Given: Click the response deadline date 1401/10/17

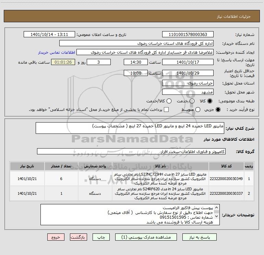Looking at the screenshot, I should (x=188, y=62).
